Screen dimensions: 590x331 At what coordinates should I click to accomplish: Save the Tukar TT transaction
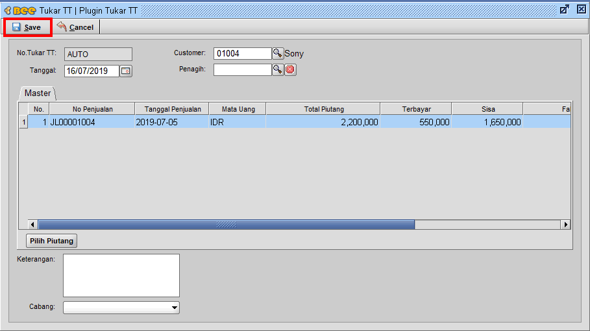point(27,27)
